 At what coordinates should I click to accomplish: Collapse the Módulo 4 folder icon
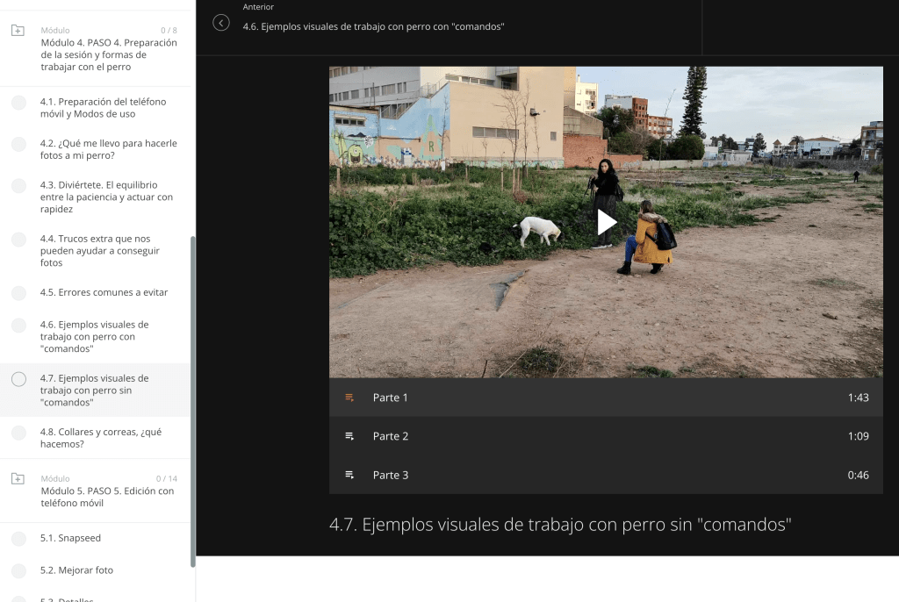(x=18, y=31)
